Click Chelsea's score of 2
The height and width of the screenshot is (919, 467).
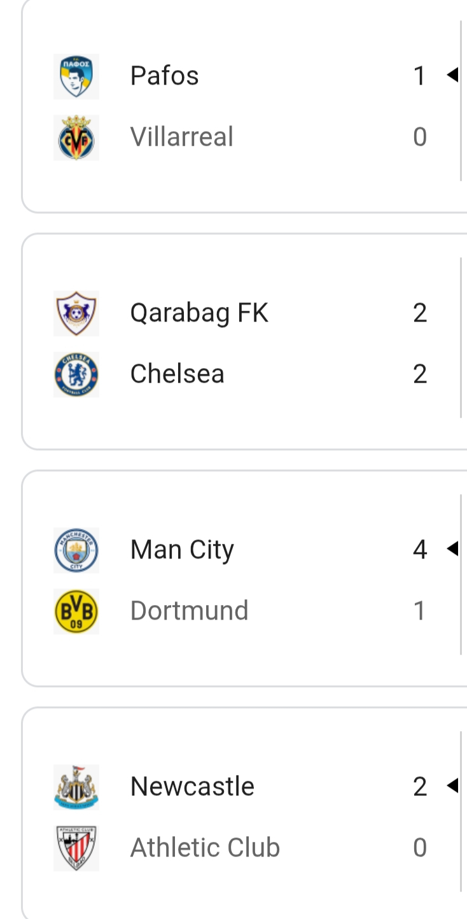tap(420, 374)
